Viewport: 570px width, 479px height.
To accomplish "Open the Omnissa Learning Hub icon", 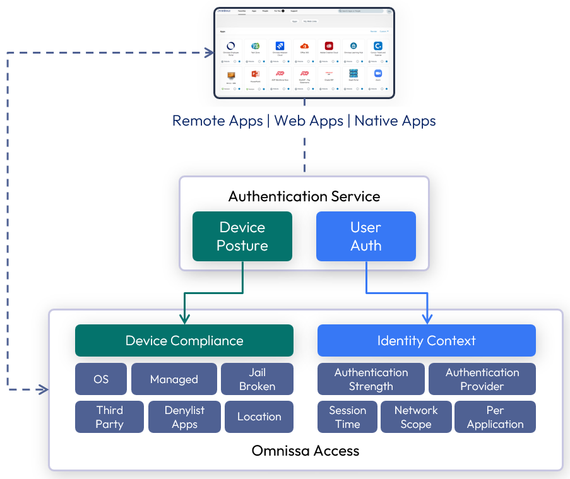I will pyautogui.click(x=353, y=46).
